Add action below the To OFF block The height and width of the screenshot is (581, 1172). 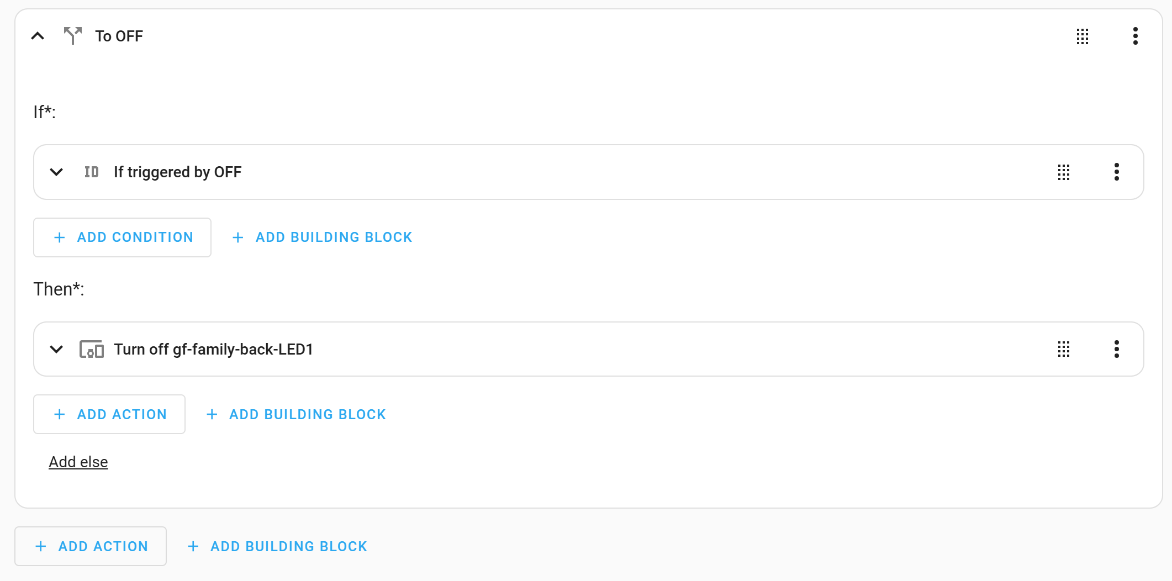click(91, 547)
